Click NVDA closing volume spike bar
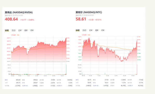155x94 pixels. (66, 69)
